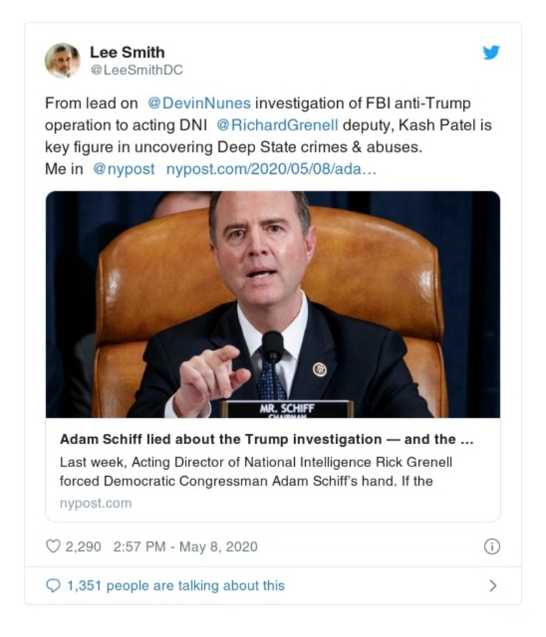Open tweet details via the info icon

pyautogui.click(x=491, y=547)
